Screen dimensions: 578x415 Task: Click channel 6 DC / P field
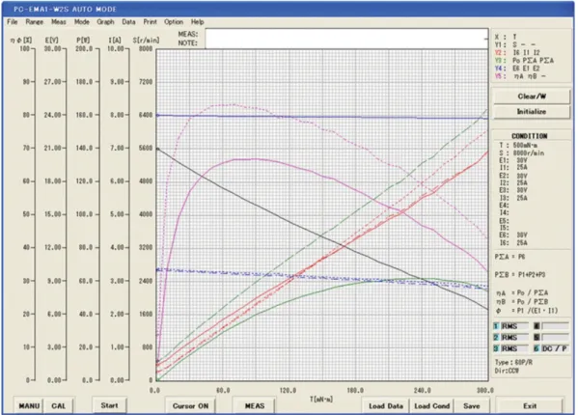[x=555, y=348]
